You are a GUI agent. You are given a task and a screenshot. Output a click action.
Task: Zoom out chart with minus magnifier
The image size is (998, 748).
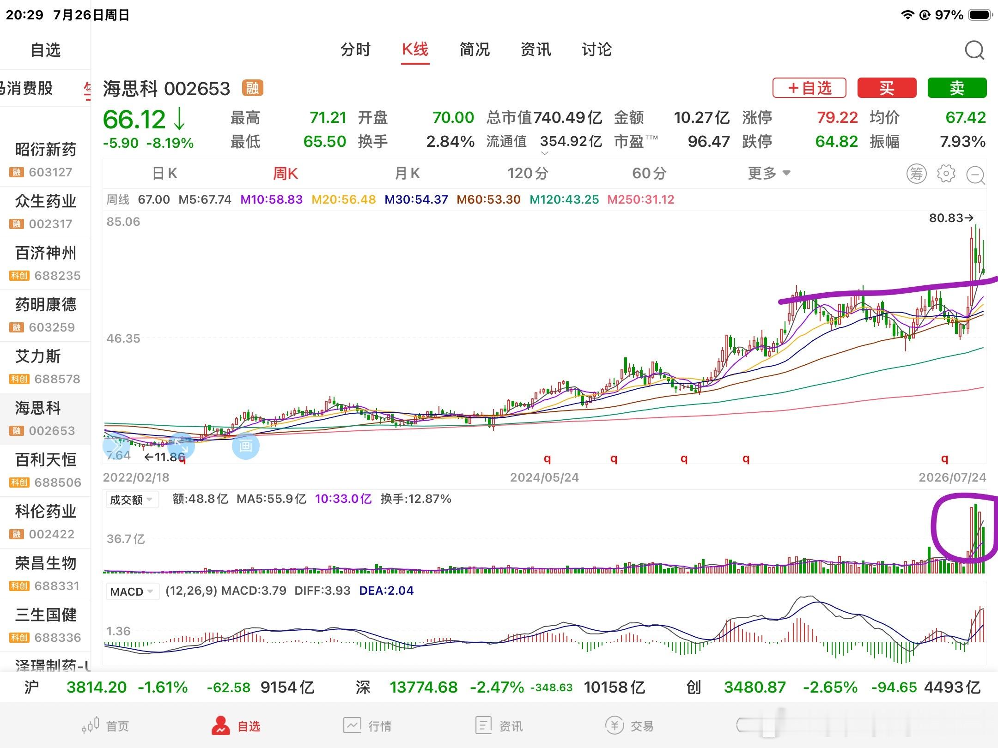[x=975, y=175]
